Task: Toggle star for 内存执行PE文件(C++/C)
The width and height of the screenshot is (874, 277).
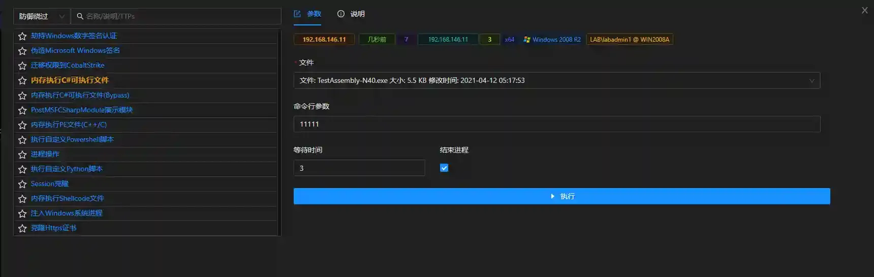Action: pyautogui.click(x=22, y=125)
